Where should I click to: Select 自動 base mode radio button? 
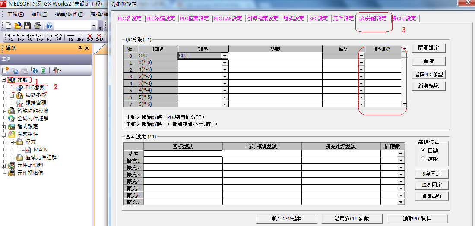pos(423,150)
